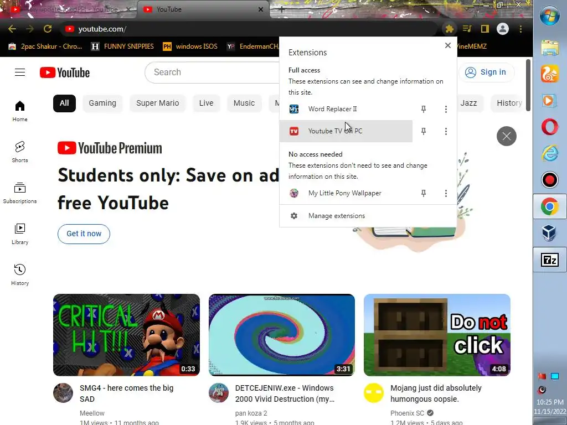The height and width of the screenshot is (425, 567).
Task: Click the page vertical scrollbar
Action: coord(528,85)
